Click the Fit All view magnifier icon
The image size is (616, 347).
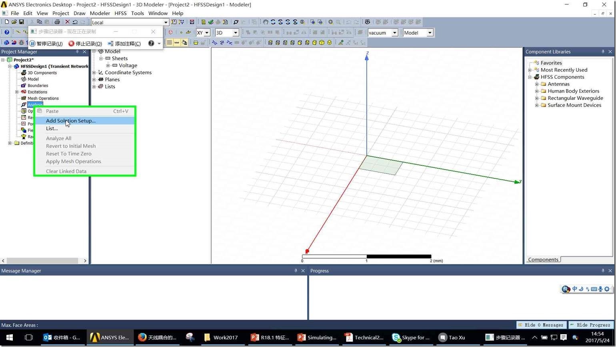[331, 22]
